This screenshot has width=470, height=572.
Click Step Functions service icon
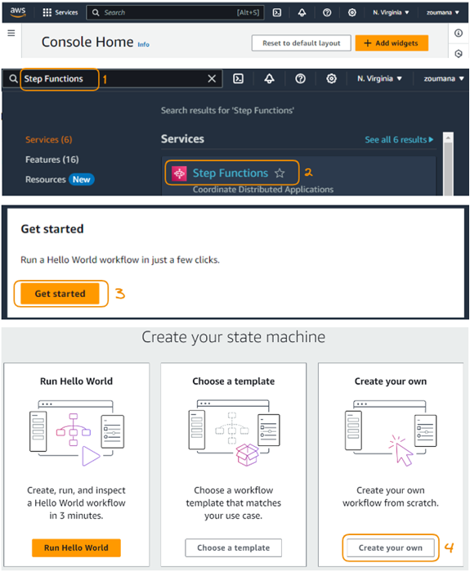pos(179,173)
